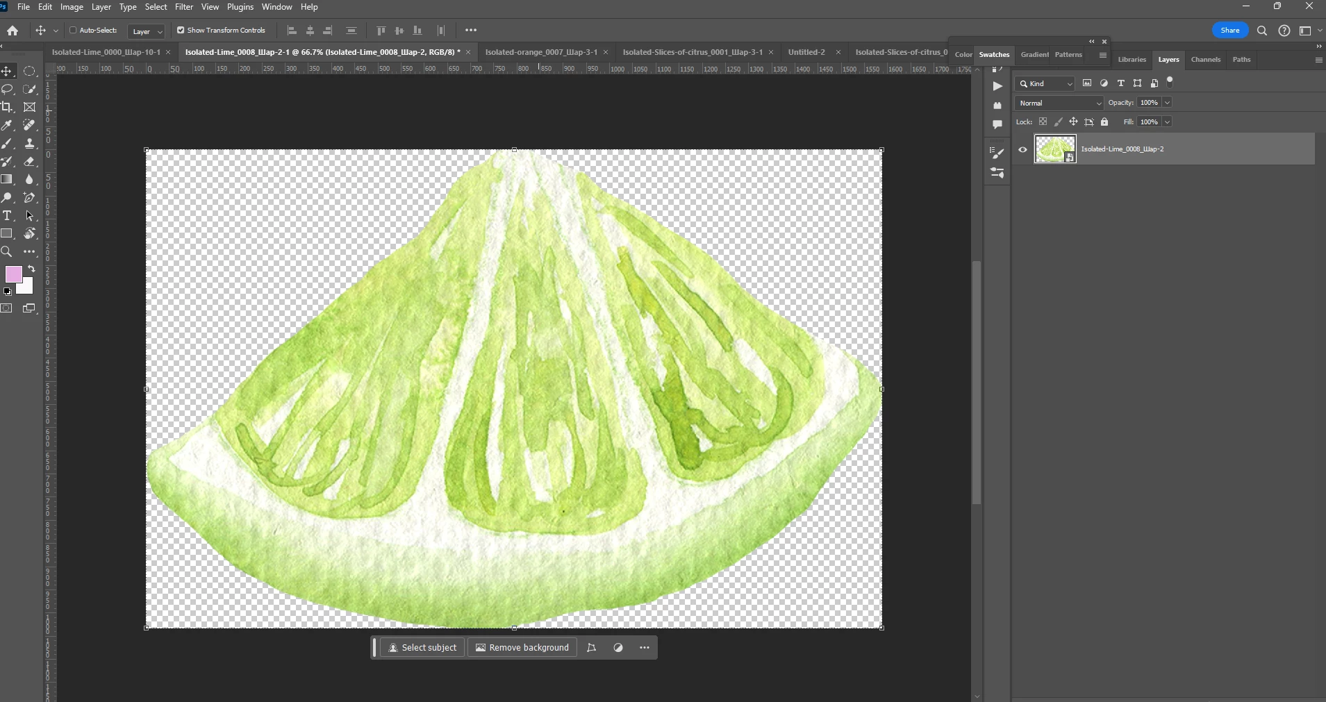Screen dimensions: 1326x702
Task: Uncheck Show Transform Controls
Action: point(181,30)
